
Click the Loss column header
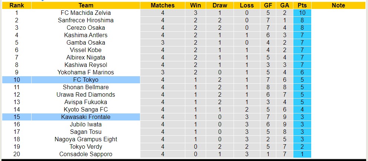[247, 5]
